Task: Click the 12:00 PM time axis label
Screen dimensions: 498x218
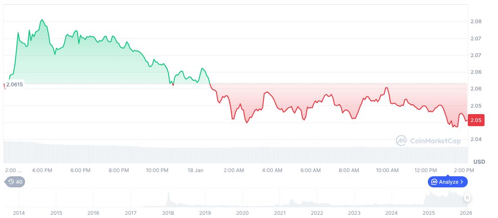Action: pyautogui.click(x=426, y=170)
